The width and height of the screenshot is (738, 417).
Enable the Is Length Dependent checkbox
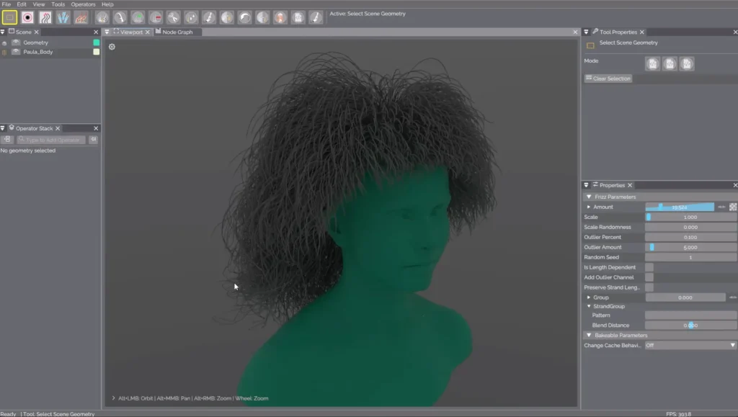pyautogui.click(x=649, y=267)
